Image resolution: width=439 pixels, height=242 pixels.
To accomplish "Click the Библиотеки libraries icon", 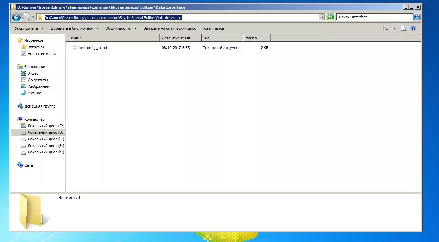I will pos(20,67).
